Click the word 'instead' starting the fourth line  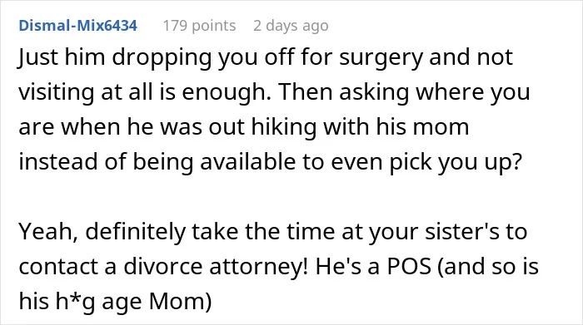point(58,162)
